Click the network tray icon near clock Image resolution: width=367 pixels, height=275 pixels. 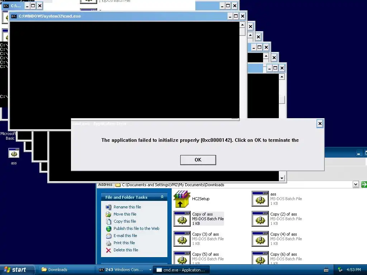click(x=340, y=270)
